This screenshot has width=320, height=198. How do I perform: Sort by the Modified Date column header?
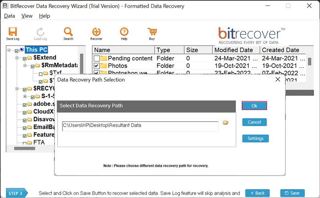[x=236, y=50]
